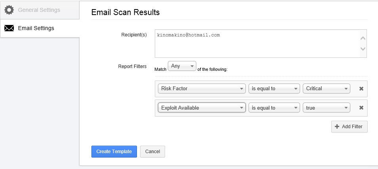
Task: Click the Add Filter button
Action: (x=350, y=127)
